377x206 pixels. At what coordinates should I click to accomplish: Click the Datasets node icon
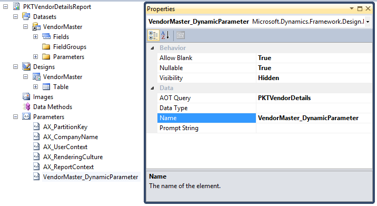tap(26, 17)
